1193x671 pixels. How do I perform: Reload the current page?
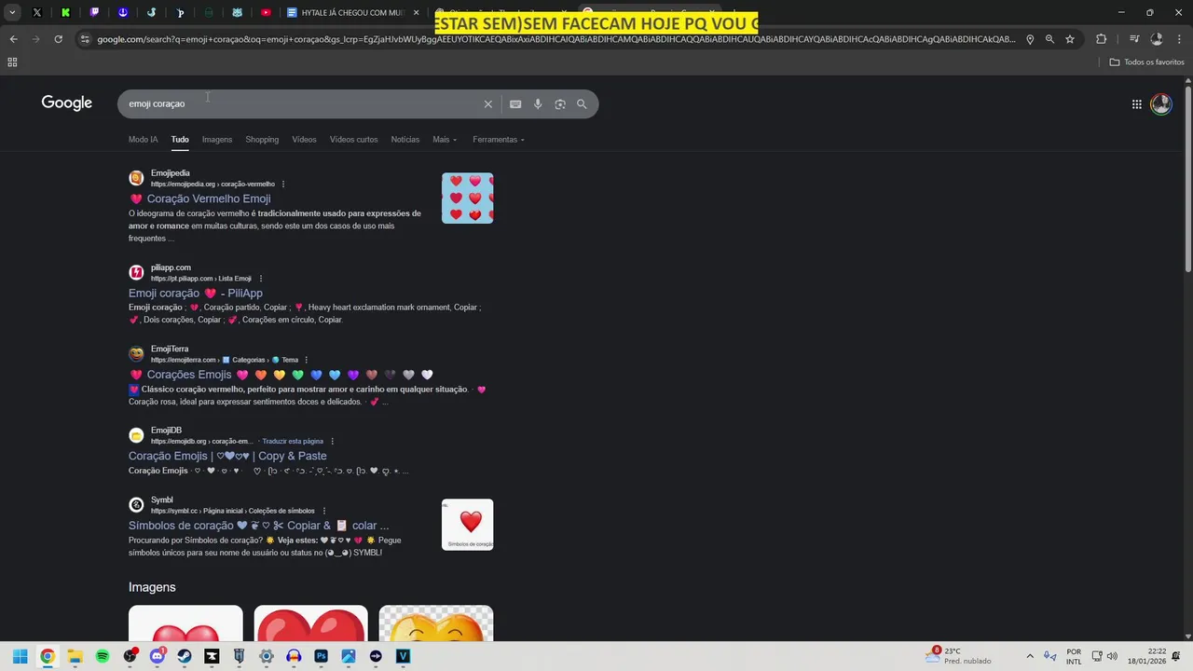tap(58, 39)
